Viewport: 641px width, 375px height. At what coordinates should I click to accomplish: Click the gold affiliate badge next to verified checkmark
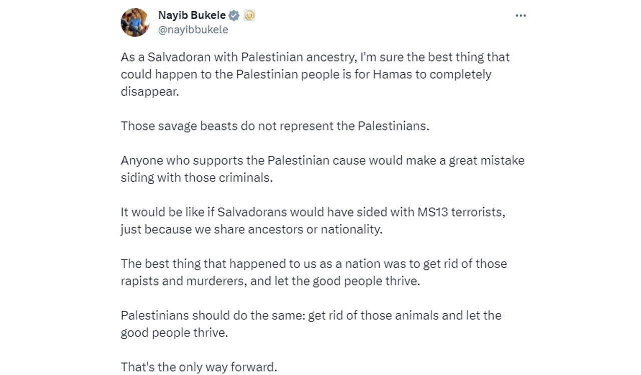coord(248,15)
